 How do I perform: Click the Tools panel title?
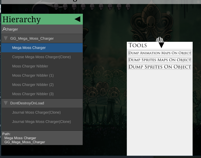138,45
